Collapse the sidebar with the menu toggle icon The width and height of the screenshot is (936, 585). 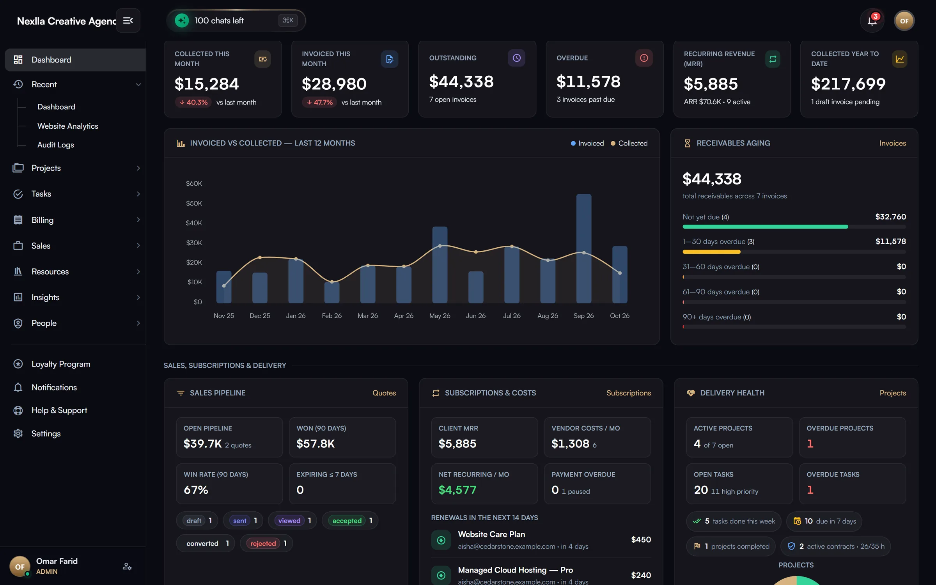click(x=128, y=20)
